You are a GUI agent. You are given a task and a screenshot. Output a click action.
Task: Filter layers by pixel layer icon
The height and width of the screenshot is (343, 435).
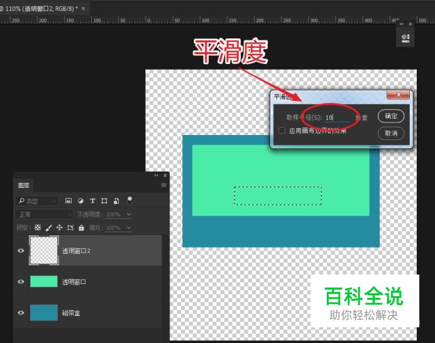[69, 201]
